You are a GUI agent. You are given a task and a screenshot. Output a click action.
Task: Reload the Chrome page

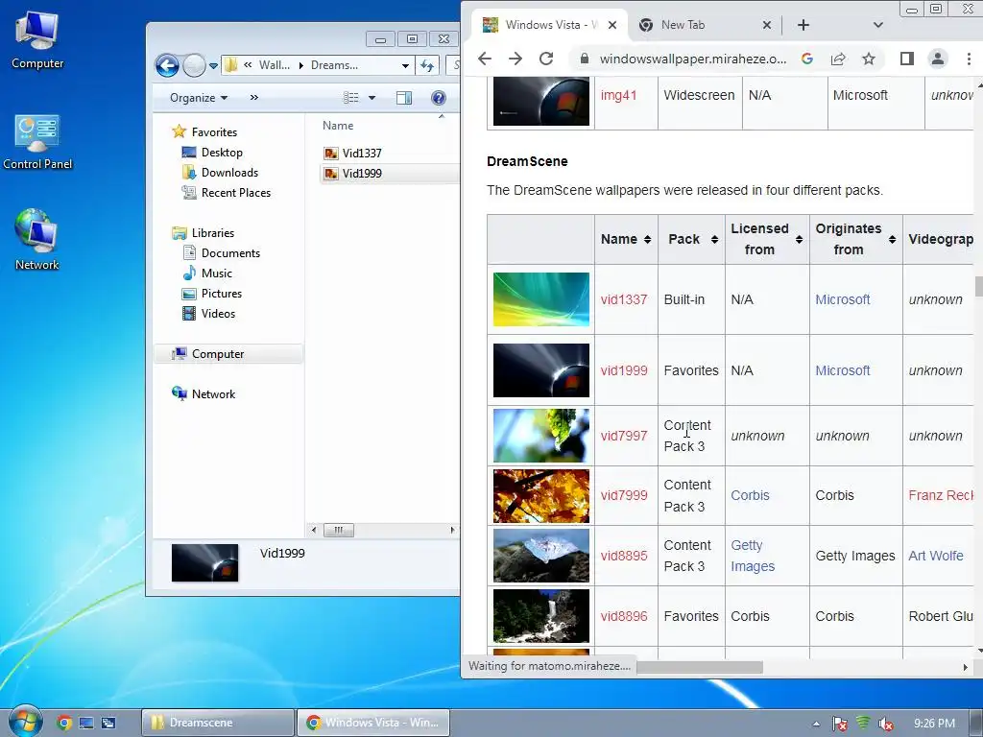546,59
